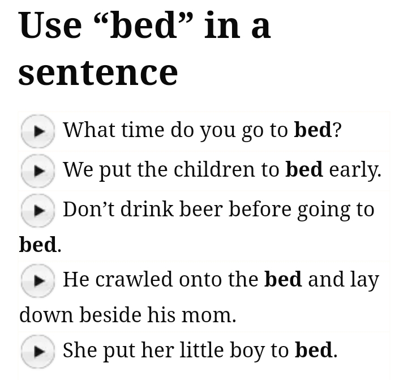Viewport: 399px width, 380px height.
Task: Click bold "bed" before "and lay"
Action: tap(283, 280)
